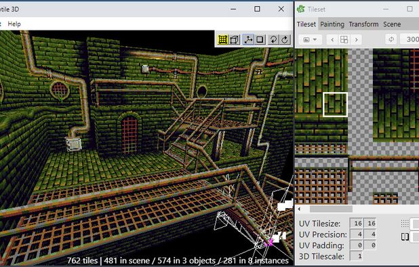This screenshot has width=419, height=267.
Task: Click the 'UV Padding:' label
Action: click(321, 245)
